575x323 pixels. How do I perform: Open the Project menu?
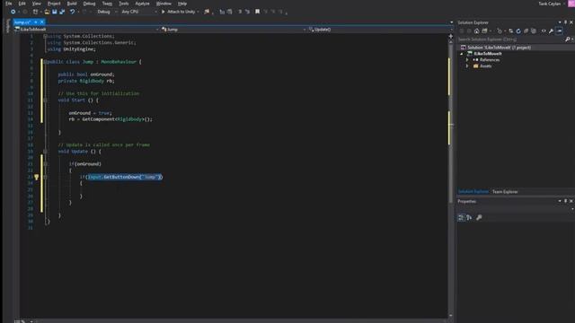pyautogui.click(x=54, y=4)
